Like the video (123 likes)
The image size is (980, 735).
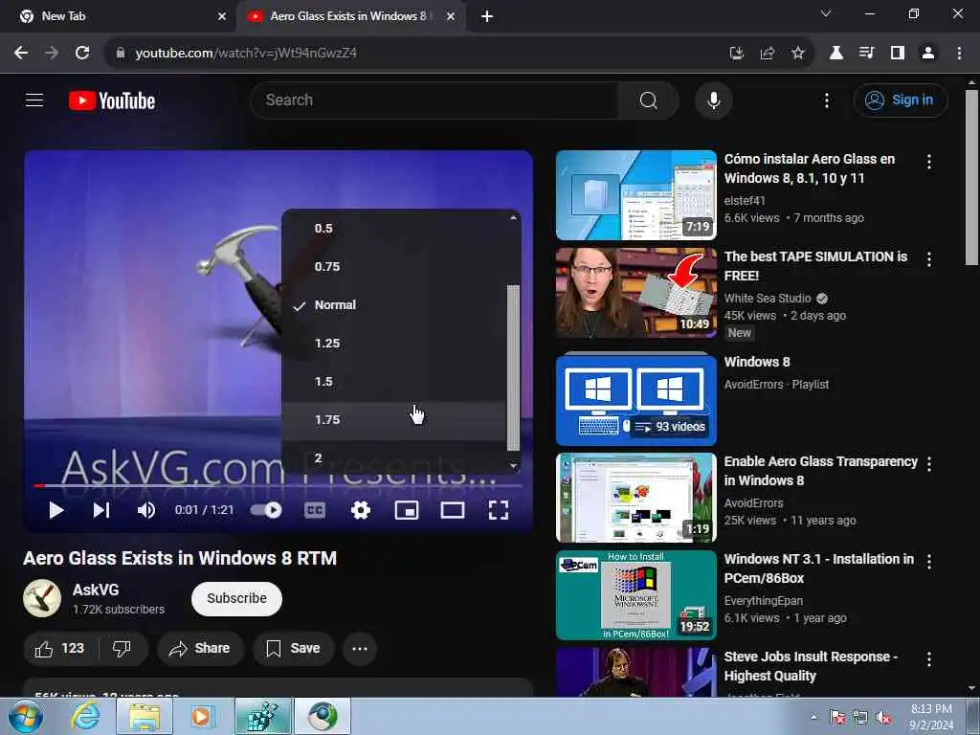(x=60, y=649)
